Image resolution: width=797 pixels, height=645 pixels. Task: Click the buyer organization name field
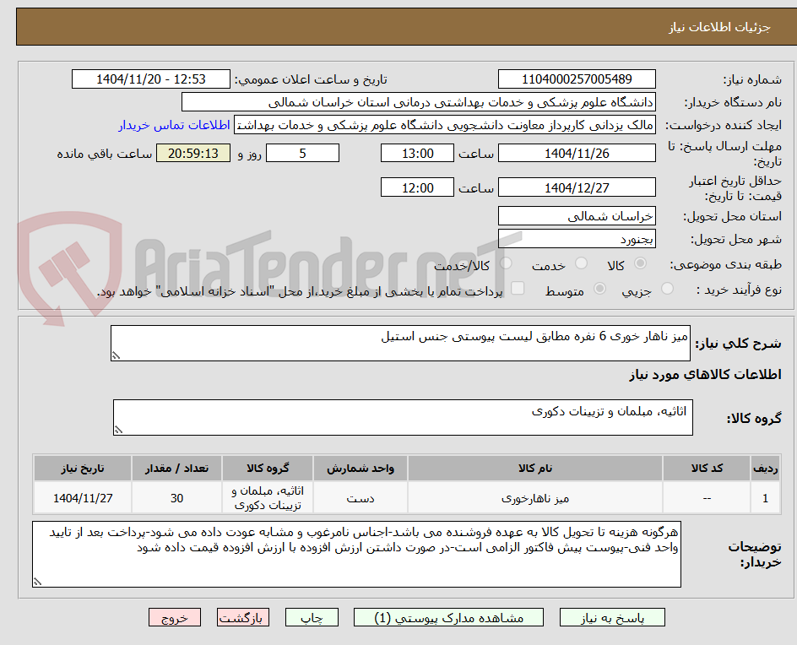418,102
